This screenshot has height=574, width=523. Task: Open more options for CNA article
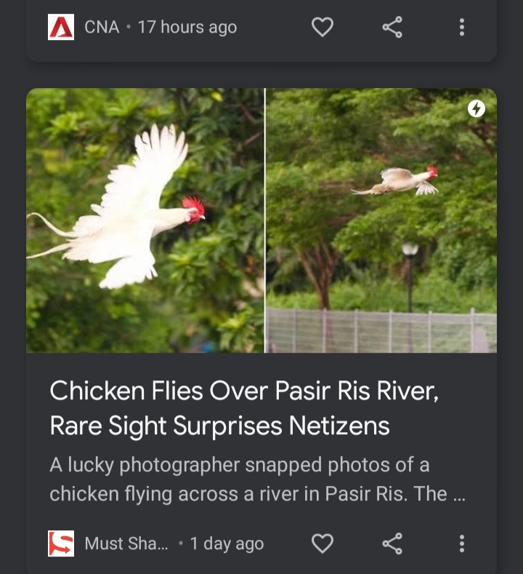[461, 28]
